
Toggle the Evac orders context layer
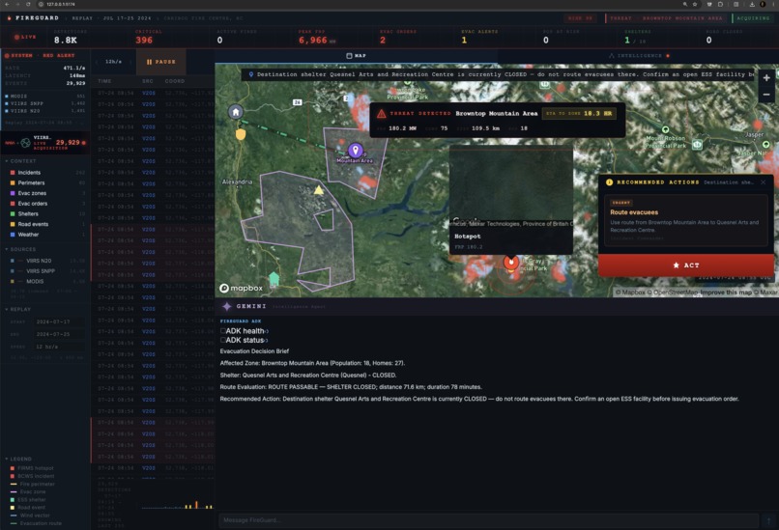click(x=45, y=204)
